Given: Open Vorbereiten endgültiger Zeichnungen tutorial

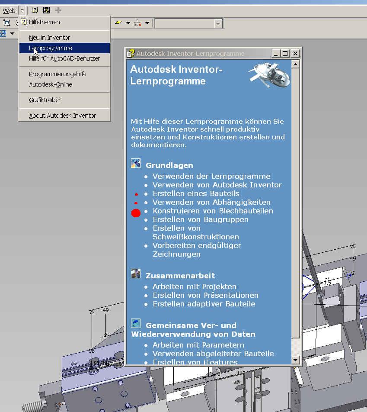Looking at the screenshot, I should 197,250.
